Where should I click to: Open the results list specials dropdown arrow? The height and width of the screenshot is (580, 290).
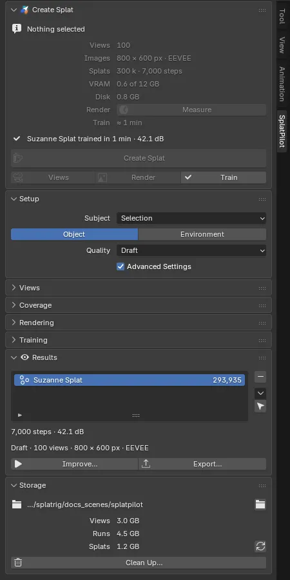coord(260,393)
